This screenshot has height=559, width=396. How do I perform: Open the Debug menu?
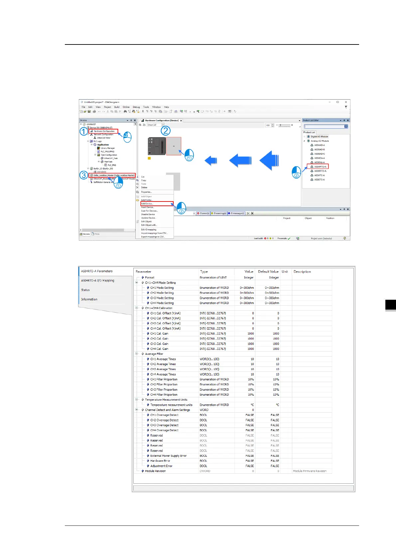click(136, 107)
